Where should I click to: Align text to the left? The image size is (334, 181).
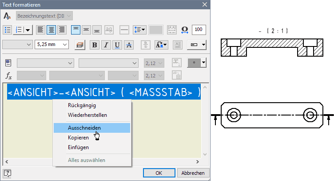click(40, 30)
